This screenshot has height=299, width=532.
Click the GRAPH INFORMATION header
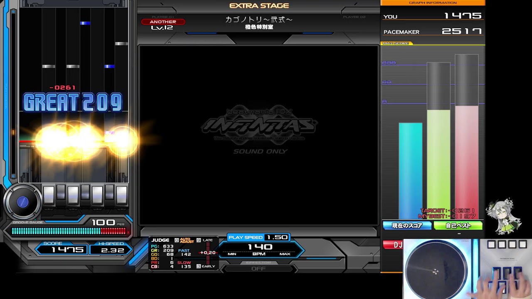pos(433,3)
